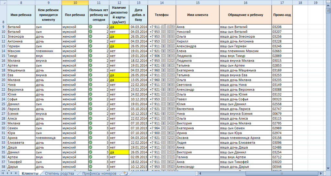Screen dimensions: 331x176
Task: Select the yellow да cell in Герман's row
Action: point(119,46)
